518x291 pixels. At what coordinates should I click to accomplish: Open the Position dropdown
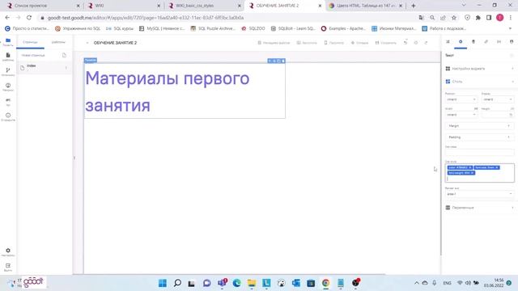[x=461, y=99]
